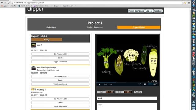Open the Apps bookmark shortcut
196x110 pixels.
click(x=4, y=6)
